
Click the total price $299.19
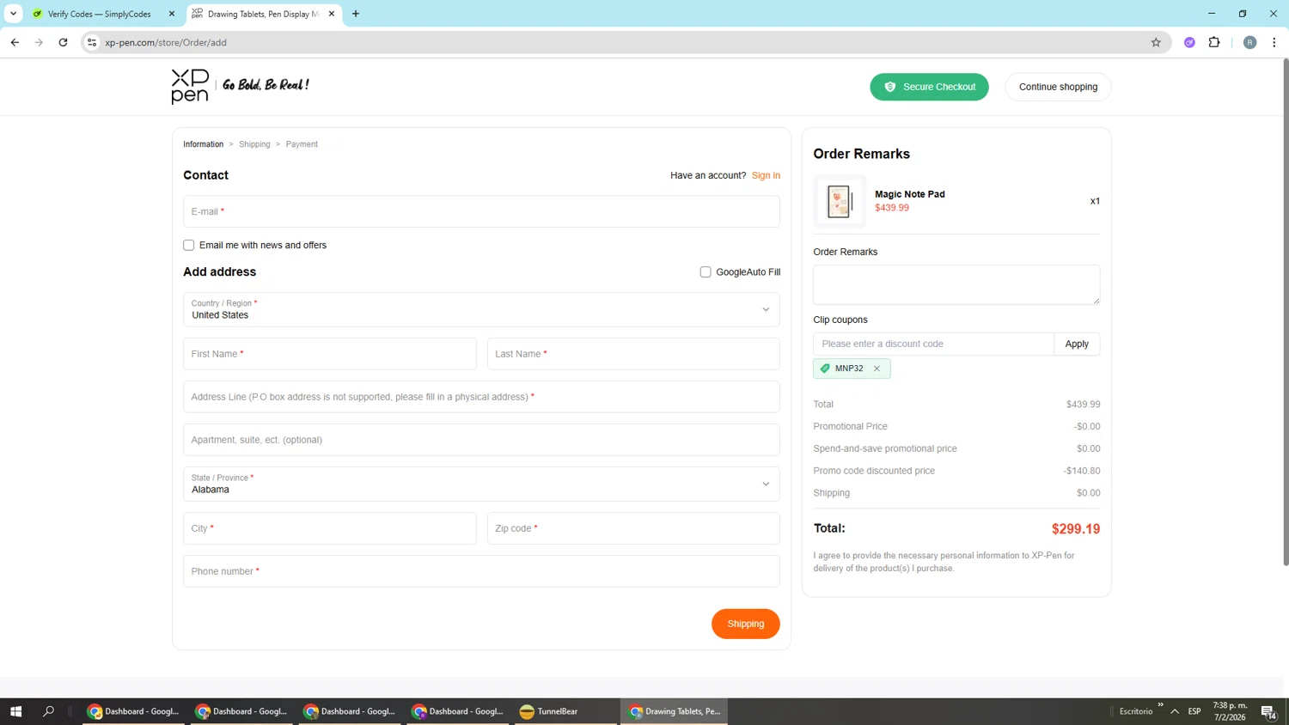point(1075,529)
